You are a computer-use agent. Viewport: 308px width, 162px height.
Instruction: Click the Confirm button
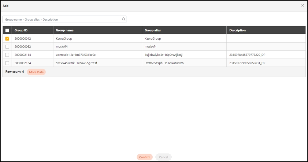click(x=145, y=157)
